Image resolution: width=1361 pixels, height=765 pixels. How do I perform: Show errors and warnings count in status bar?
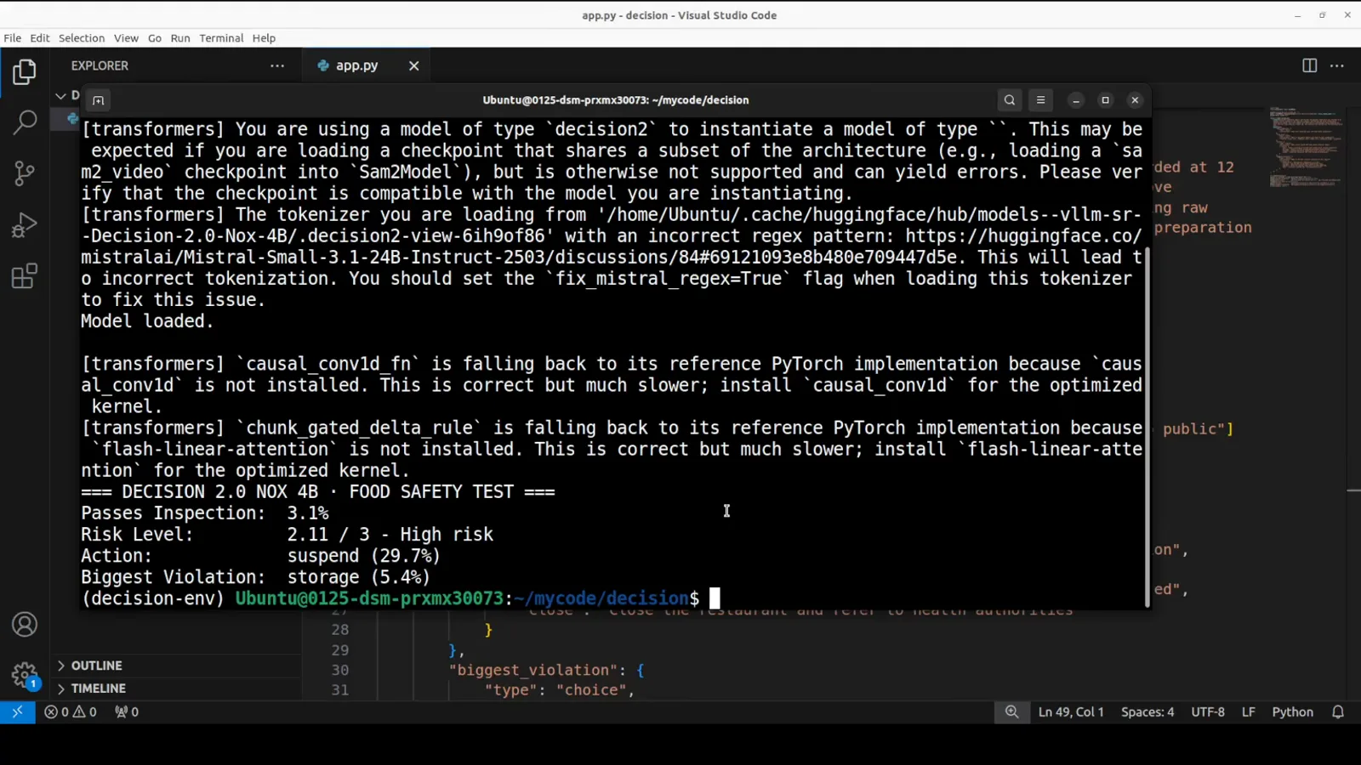(x=71, y=712)
